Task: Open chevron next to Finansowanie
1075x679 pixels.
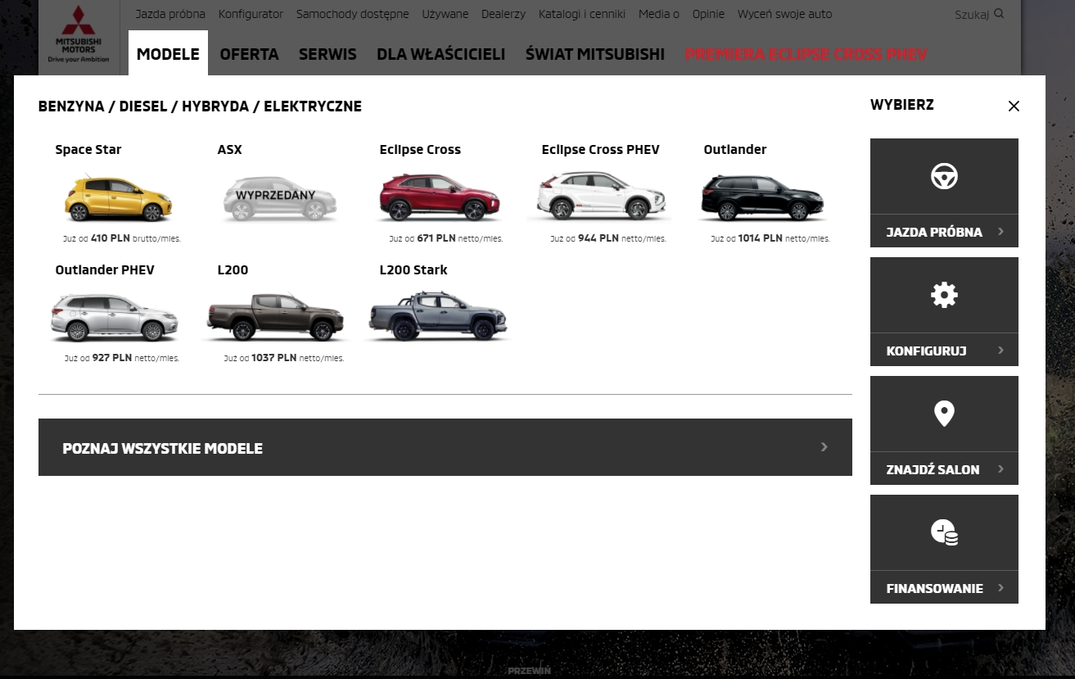Action: click(x=1000, y=588)
